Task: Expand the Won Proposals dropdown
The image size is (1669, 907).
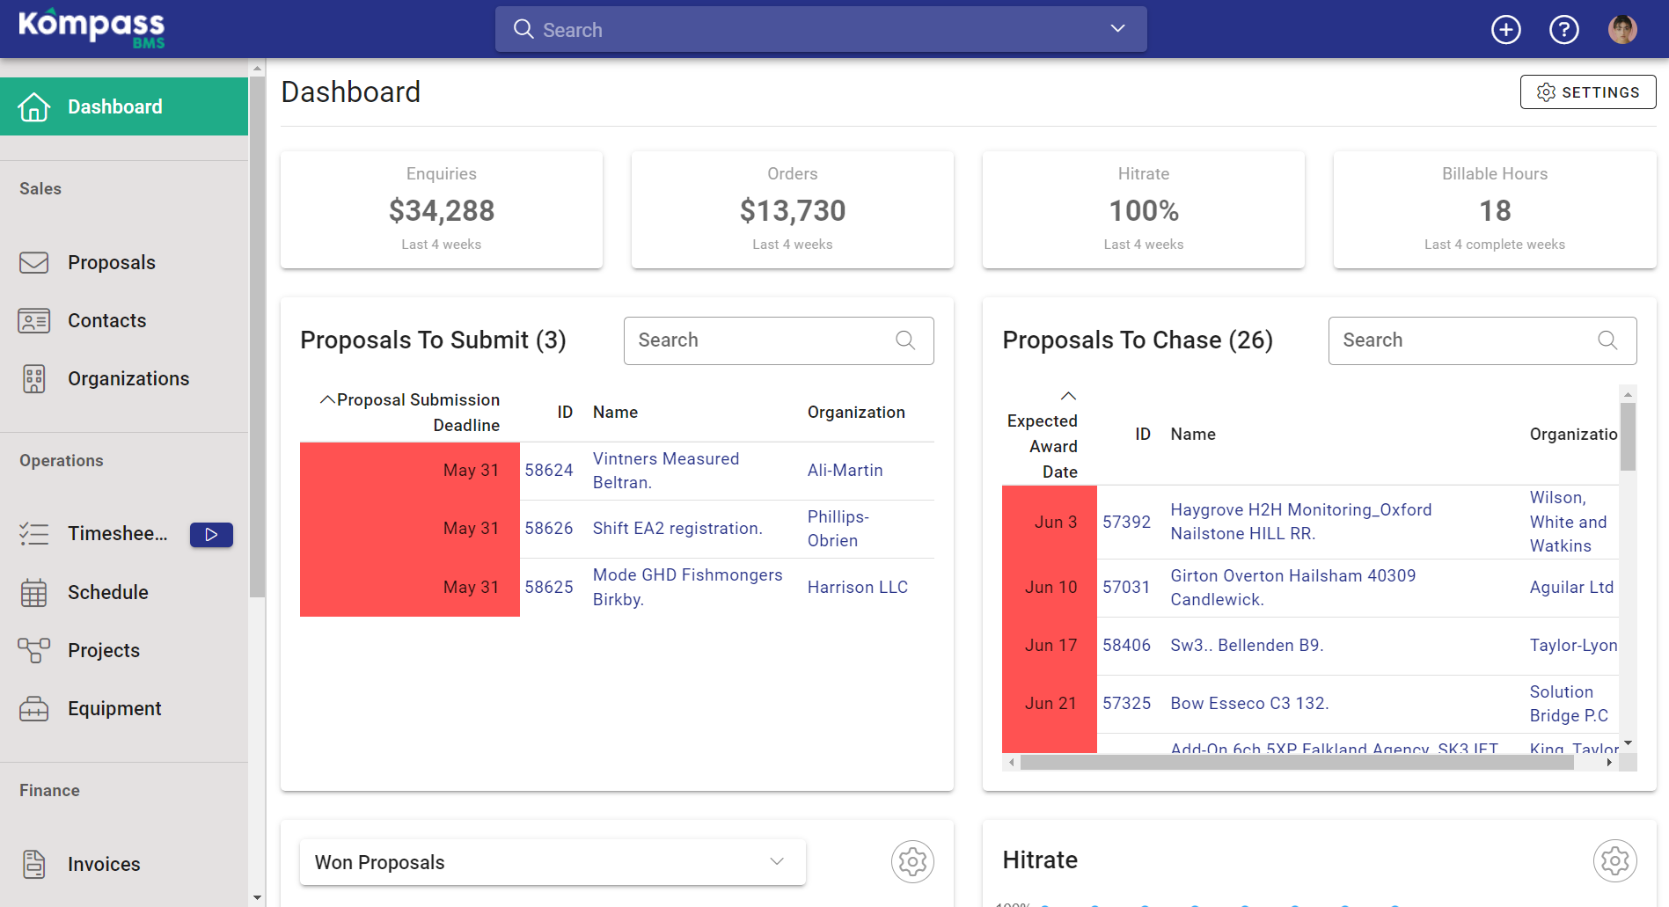Action: tap(553, 862)
